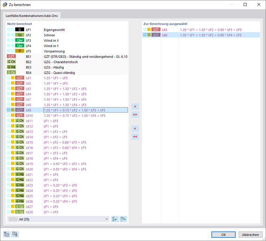Click the yellow color square of LK5 on right
The width and height of the screenshot is (266, 241).
[149, 29]
